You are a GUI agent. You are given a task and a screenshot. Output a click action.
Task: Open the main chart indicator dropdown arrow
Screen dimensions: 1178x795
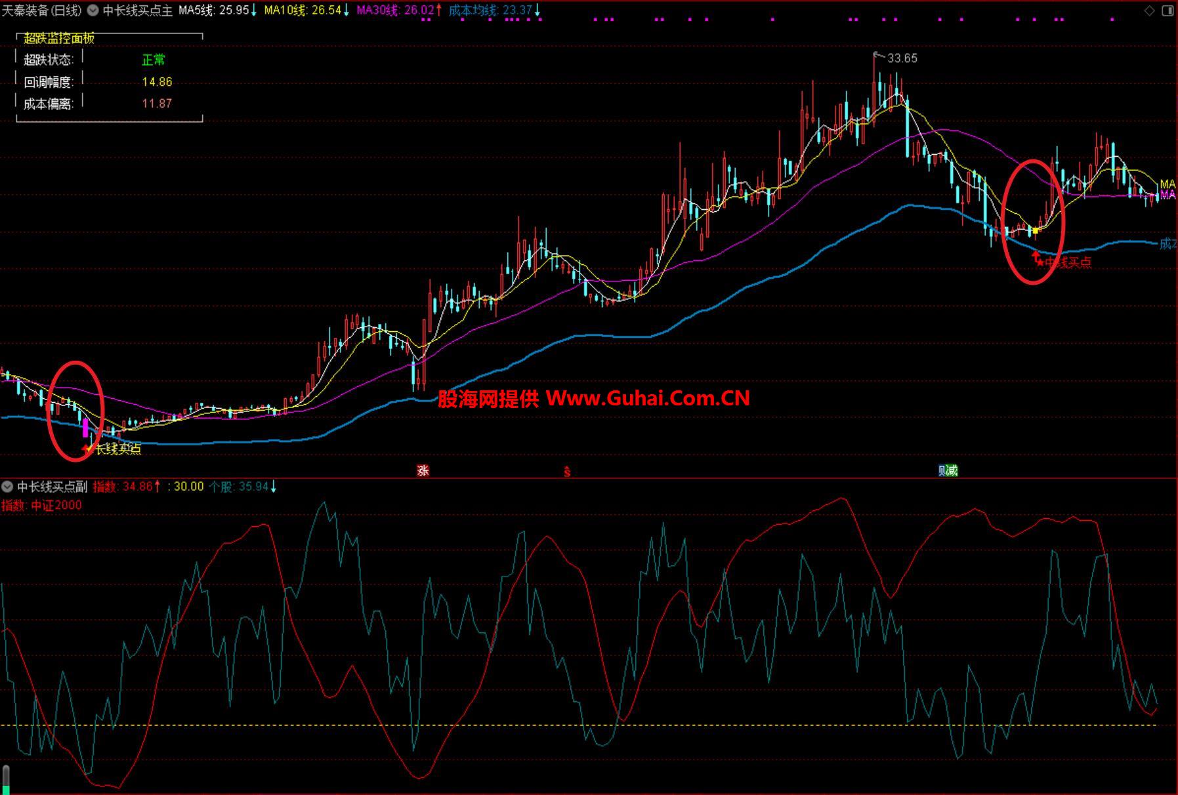click(x=93, y=10)
